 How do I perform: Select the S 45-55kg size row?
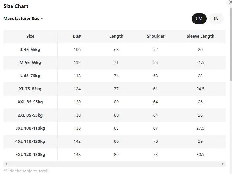pos(114,50)
